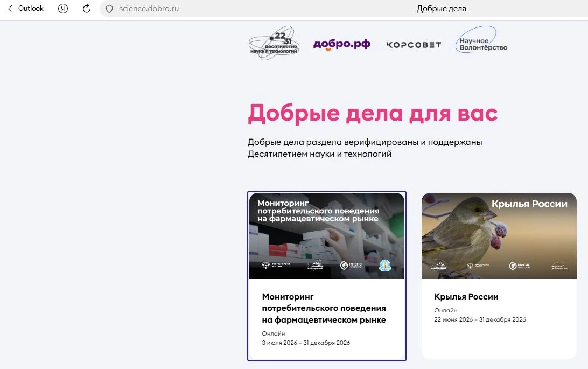Image resolution: width=588 pixels, height=369 pixels.
Task: Open the Научное Волонтёрство logo
Action: [x=481, y=40]
